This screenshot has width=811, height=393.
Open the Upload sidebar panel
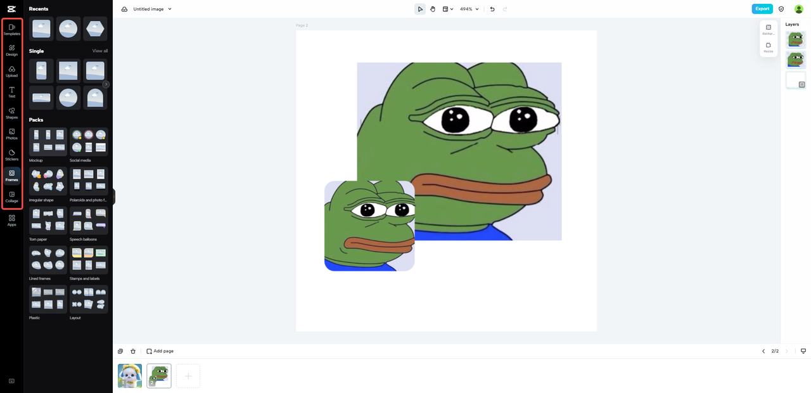point(11,71)
